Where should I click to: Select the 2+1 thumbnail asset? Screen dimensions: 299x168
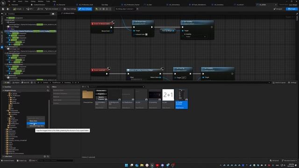(x=168, y=95)
